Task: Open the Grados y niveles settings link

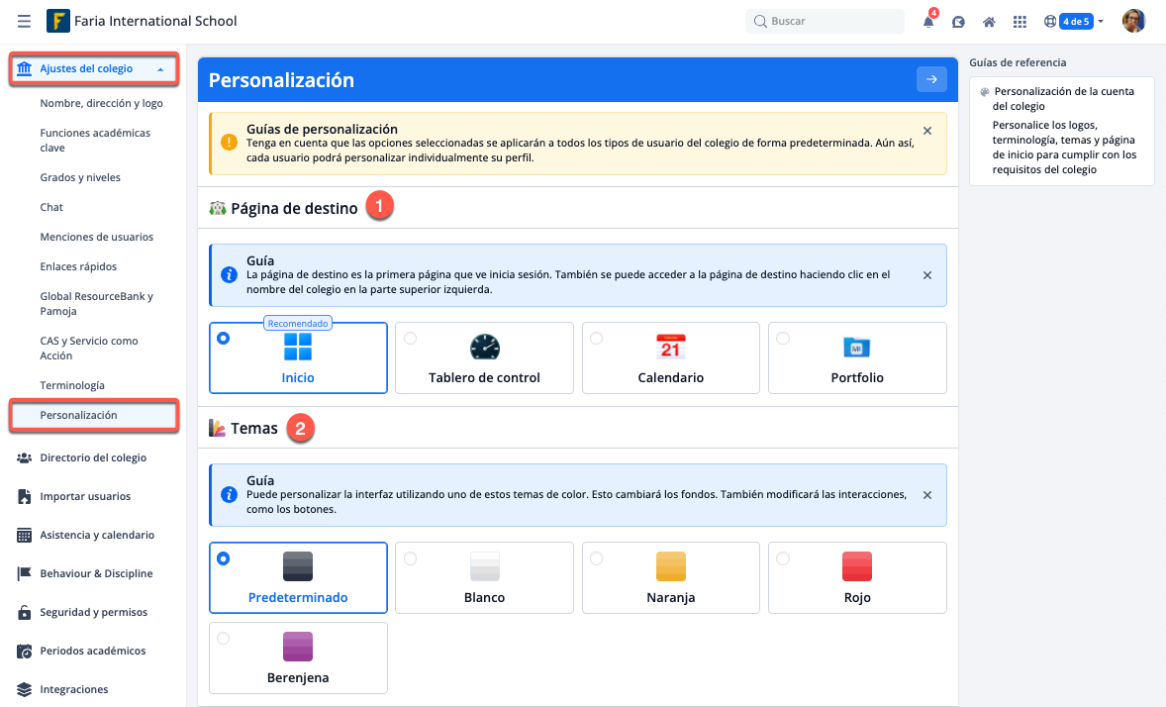Action: (x=80, y=177)
